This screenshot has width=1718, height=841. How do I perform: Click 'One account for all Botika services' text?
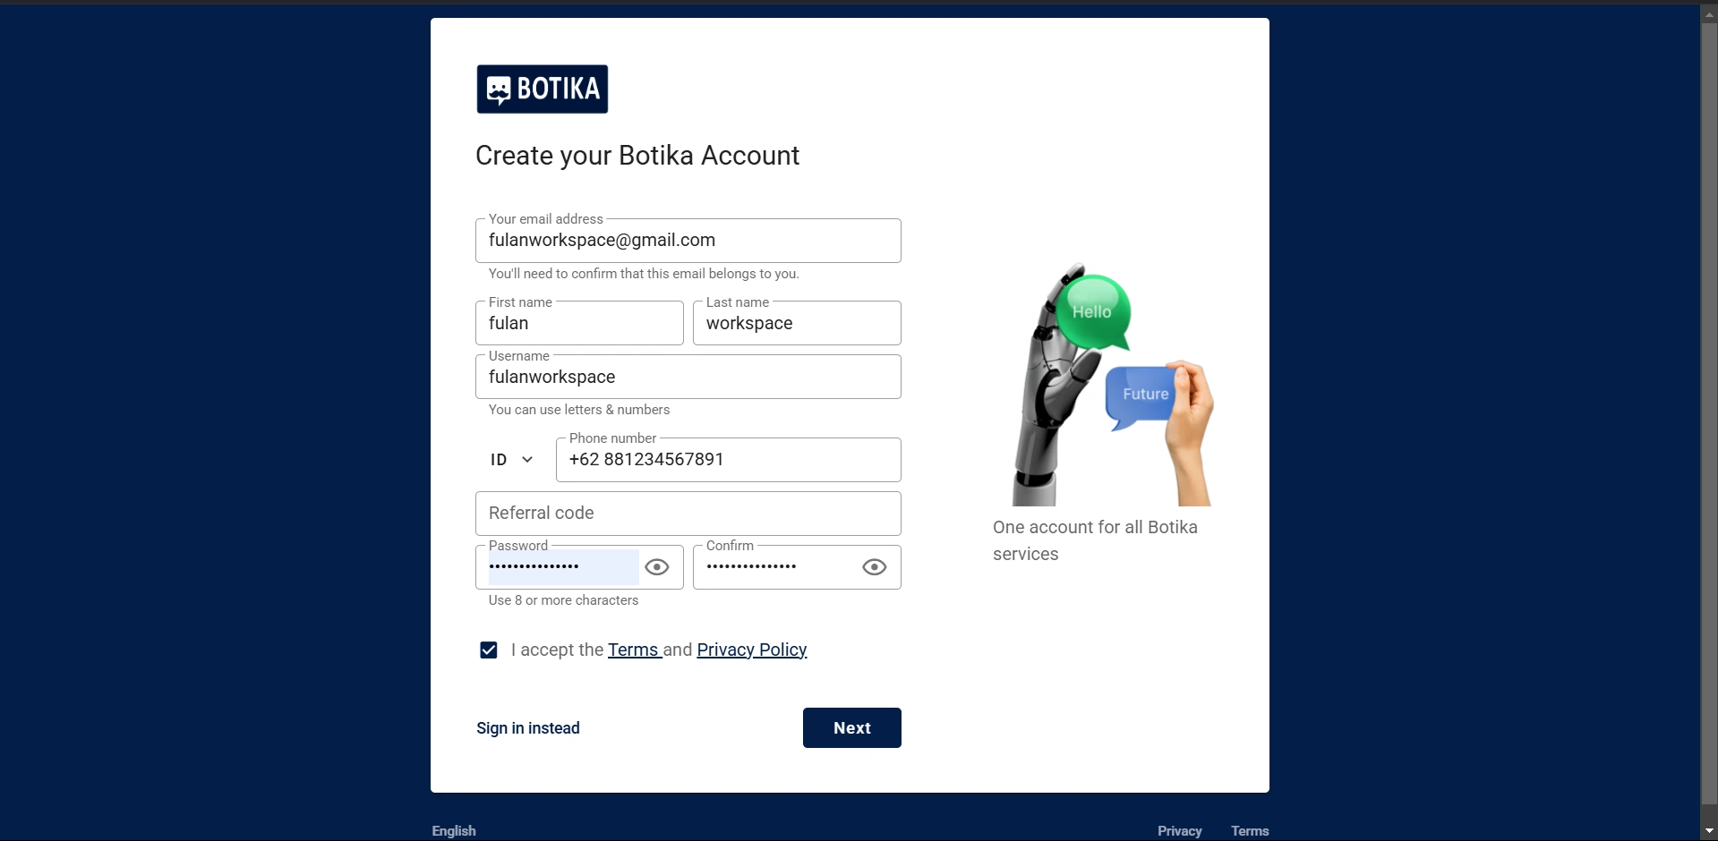pyautogui.click(x=1095, y=540)
